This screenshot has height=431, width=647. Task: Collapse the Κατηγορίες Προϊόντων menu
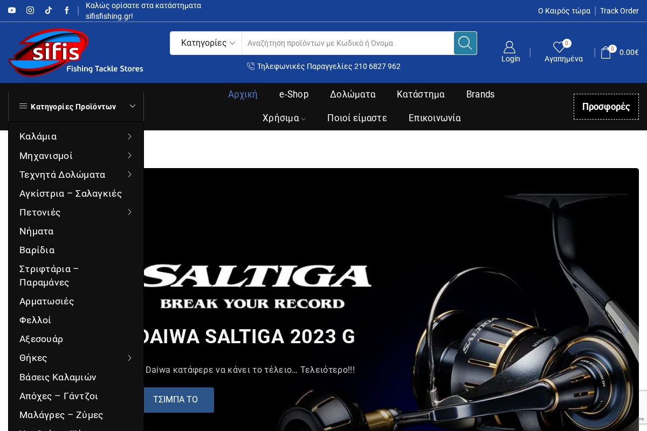click(133, 106)
